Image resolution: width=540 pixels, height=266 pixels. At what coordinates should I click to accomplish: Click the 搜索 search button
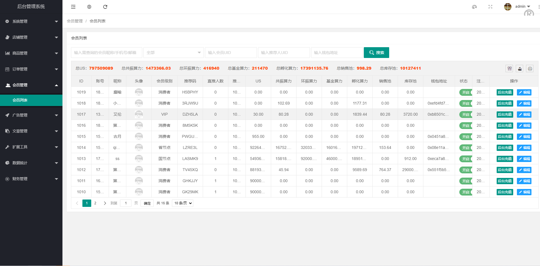click(x=376, y=52)
